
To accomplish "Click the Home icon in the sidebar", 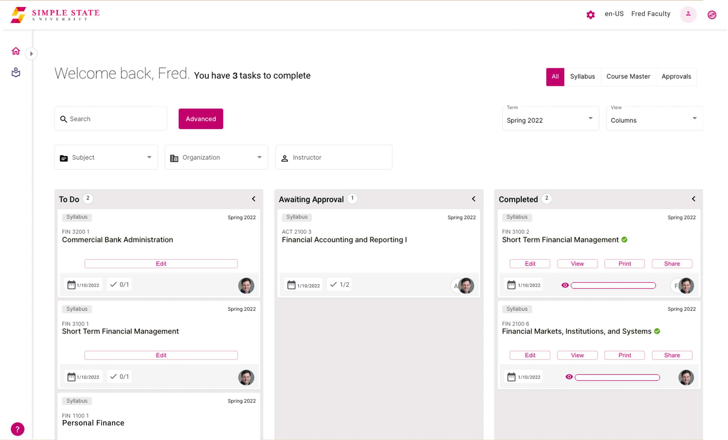I will pos(16,51).
